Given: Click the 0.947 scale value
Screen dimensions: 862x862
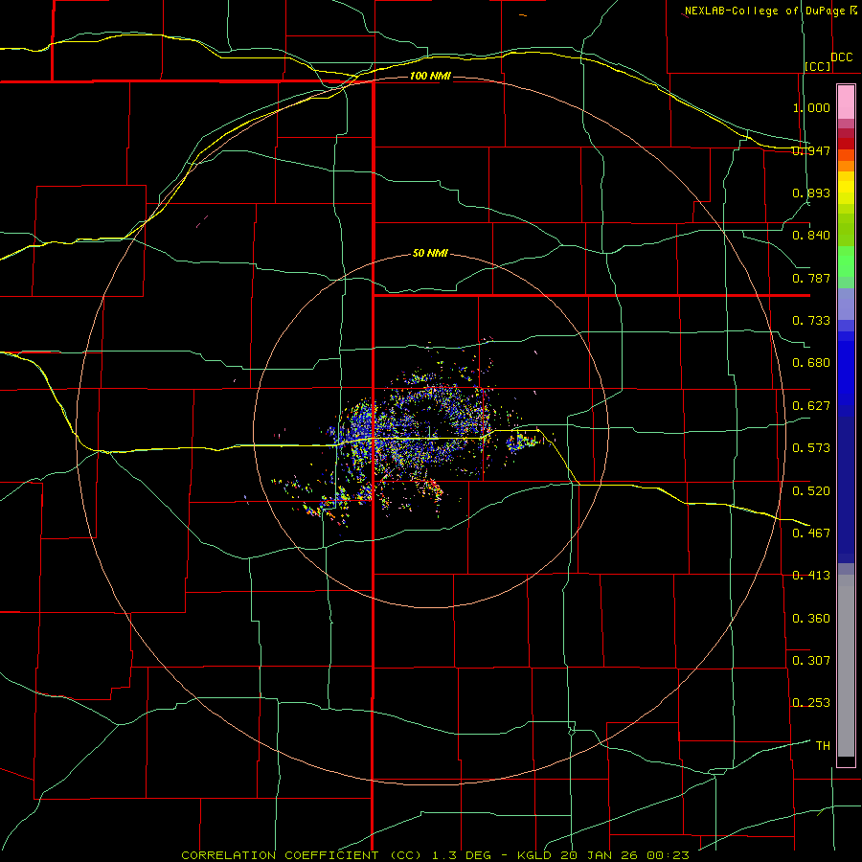Looking at the screenshot, I should (811, 150).
